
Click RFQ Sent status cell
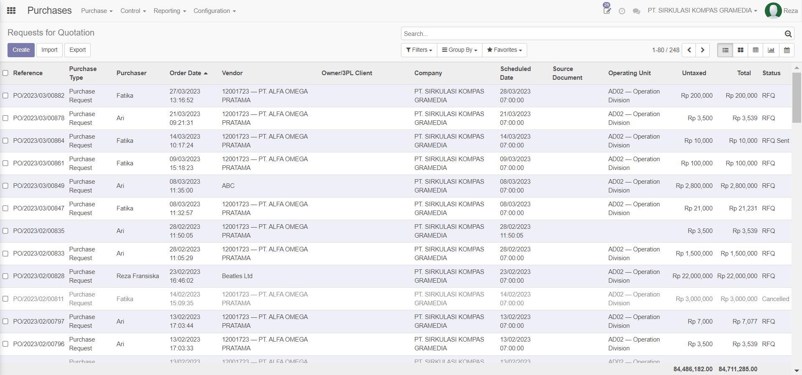pyautogui.click(x=776, y=141)
